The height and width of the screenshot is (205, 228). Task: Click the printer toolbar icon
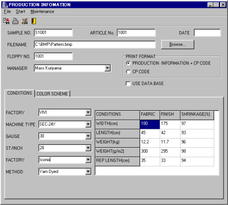coord(15,21)
